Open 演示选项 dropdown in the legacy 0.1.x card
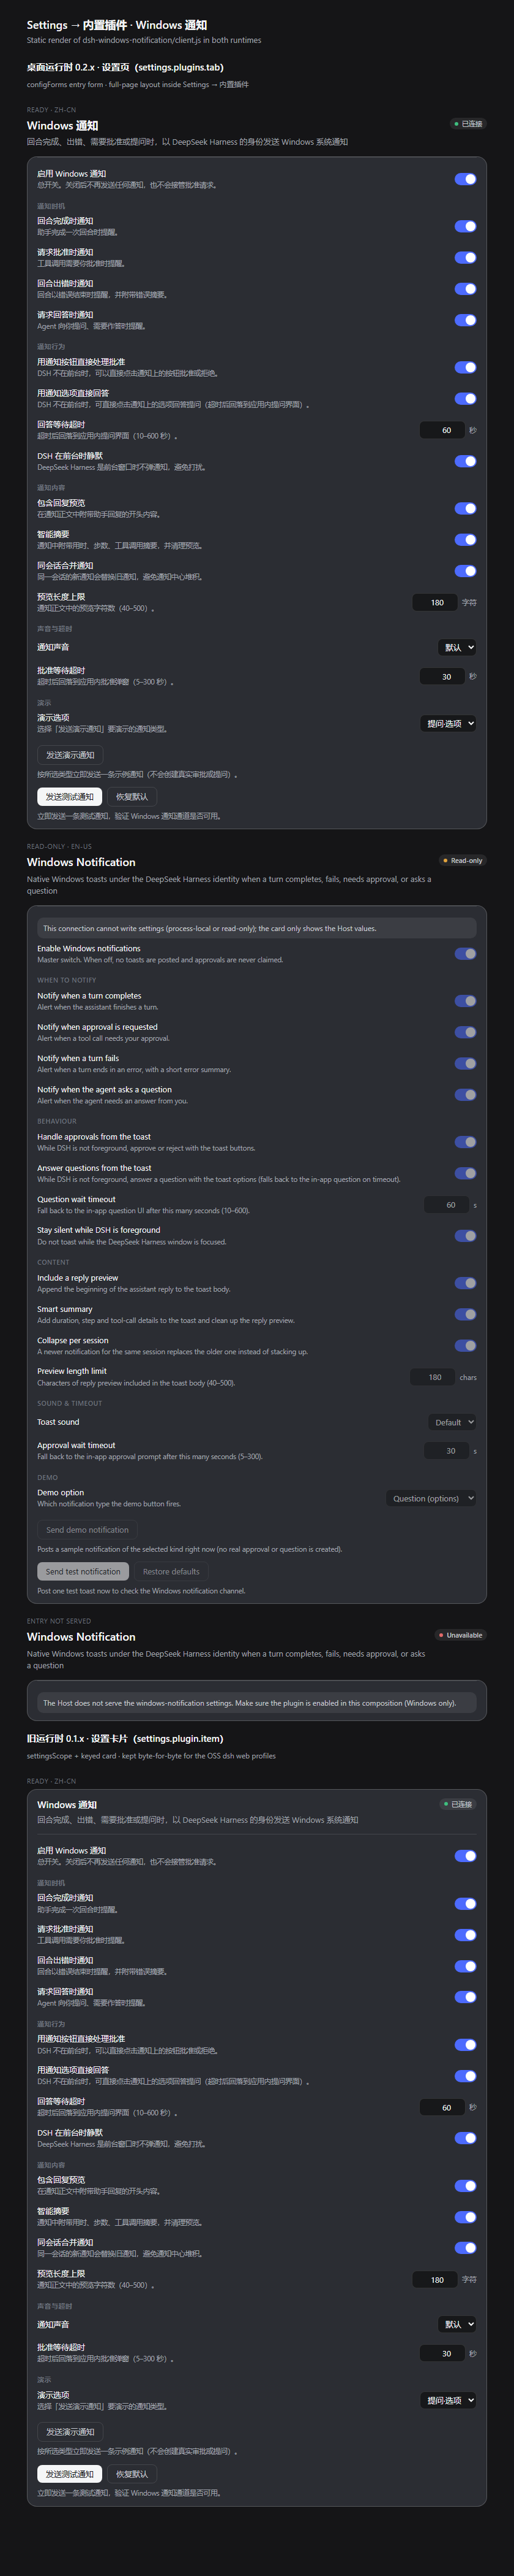The height and width of the screenshot is (2576, 514). (448, 2400)
